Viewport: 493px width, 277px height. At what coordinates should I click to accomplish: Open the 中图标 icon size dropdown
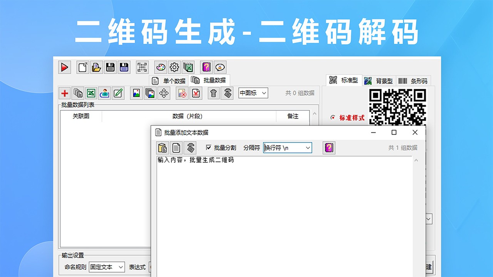(253, 93)
